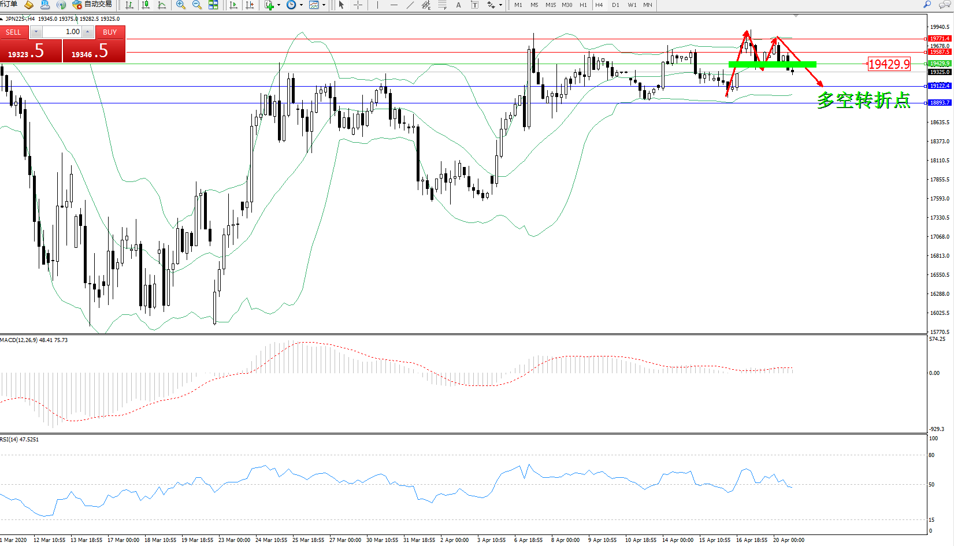Select the trendline drawing tool
The height and width of the screenshot is (546, 954).
click(x=410, y=5)
